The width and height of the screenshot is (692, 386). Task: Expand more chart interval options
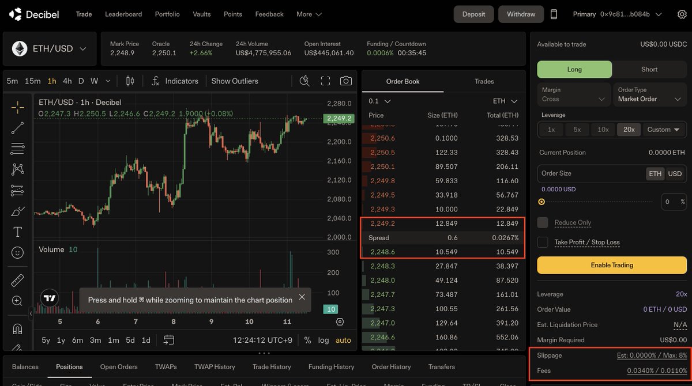(x=108, y=81)
